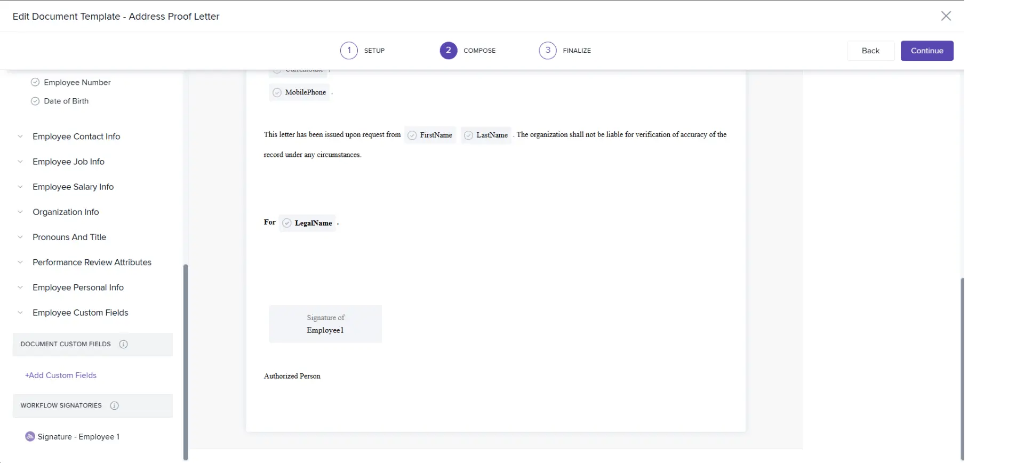Go to step 3 Finalize
The width and height of the screenshot is (1024, 463).
click(548, 51)
